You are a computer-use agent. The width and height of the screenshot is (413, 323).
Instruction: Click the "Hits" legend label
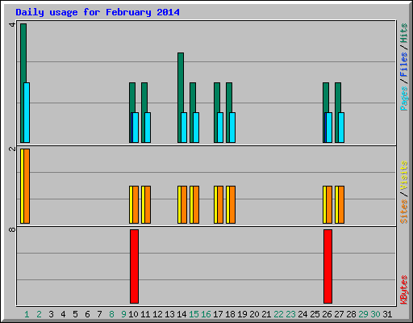pyautogui.click(x=404, y=33)
